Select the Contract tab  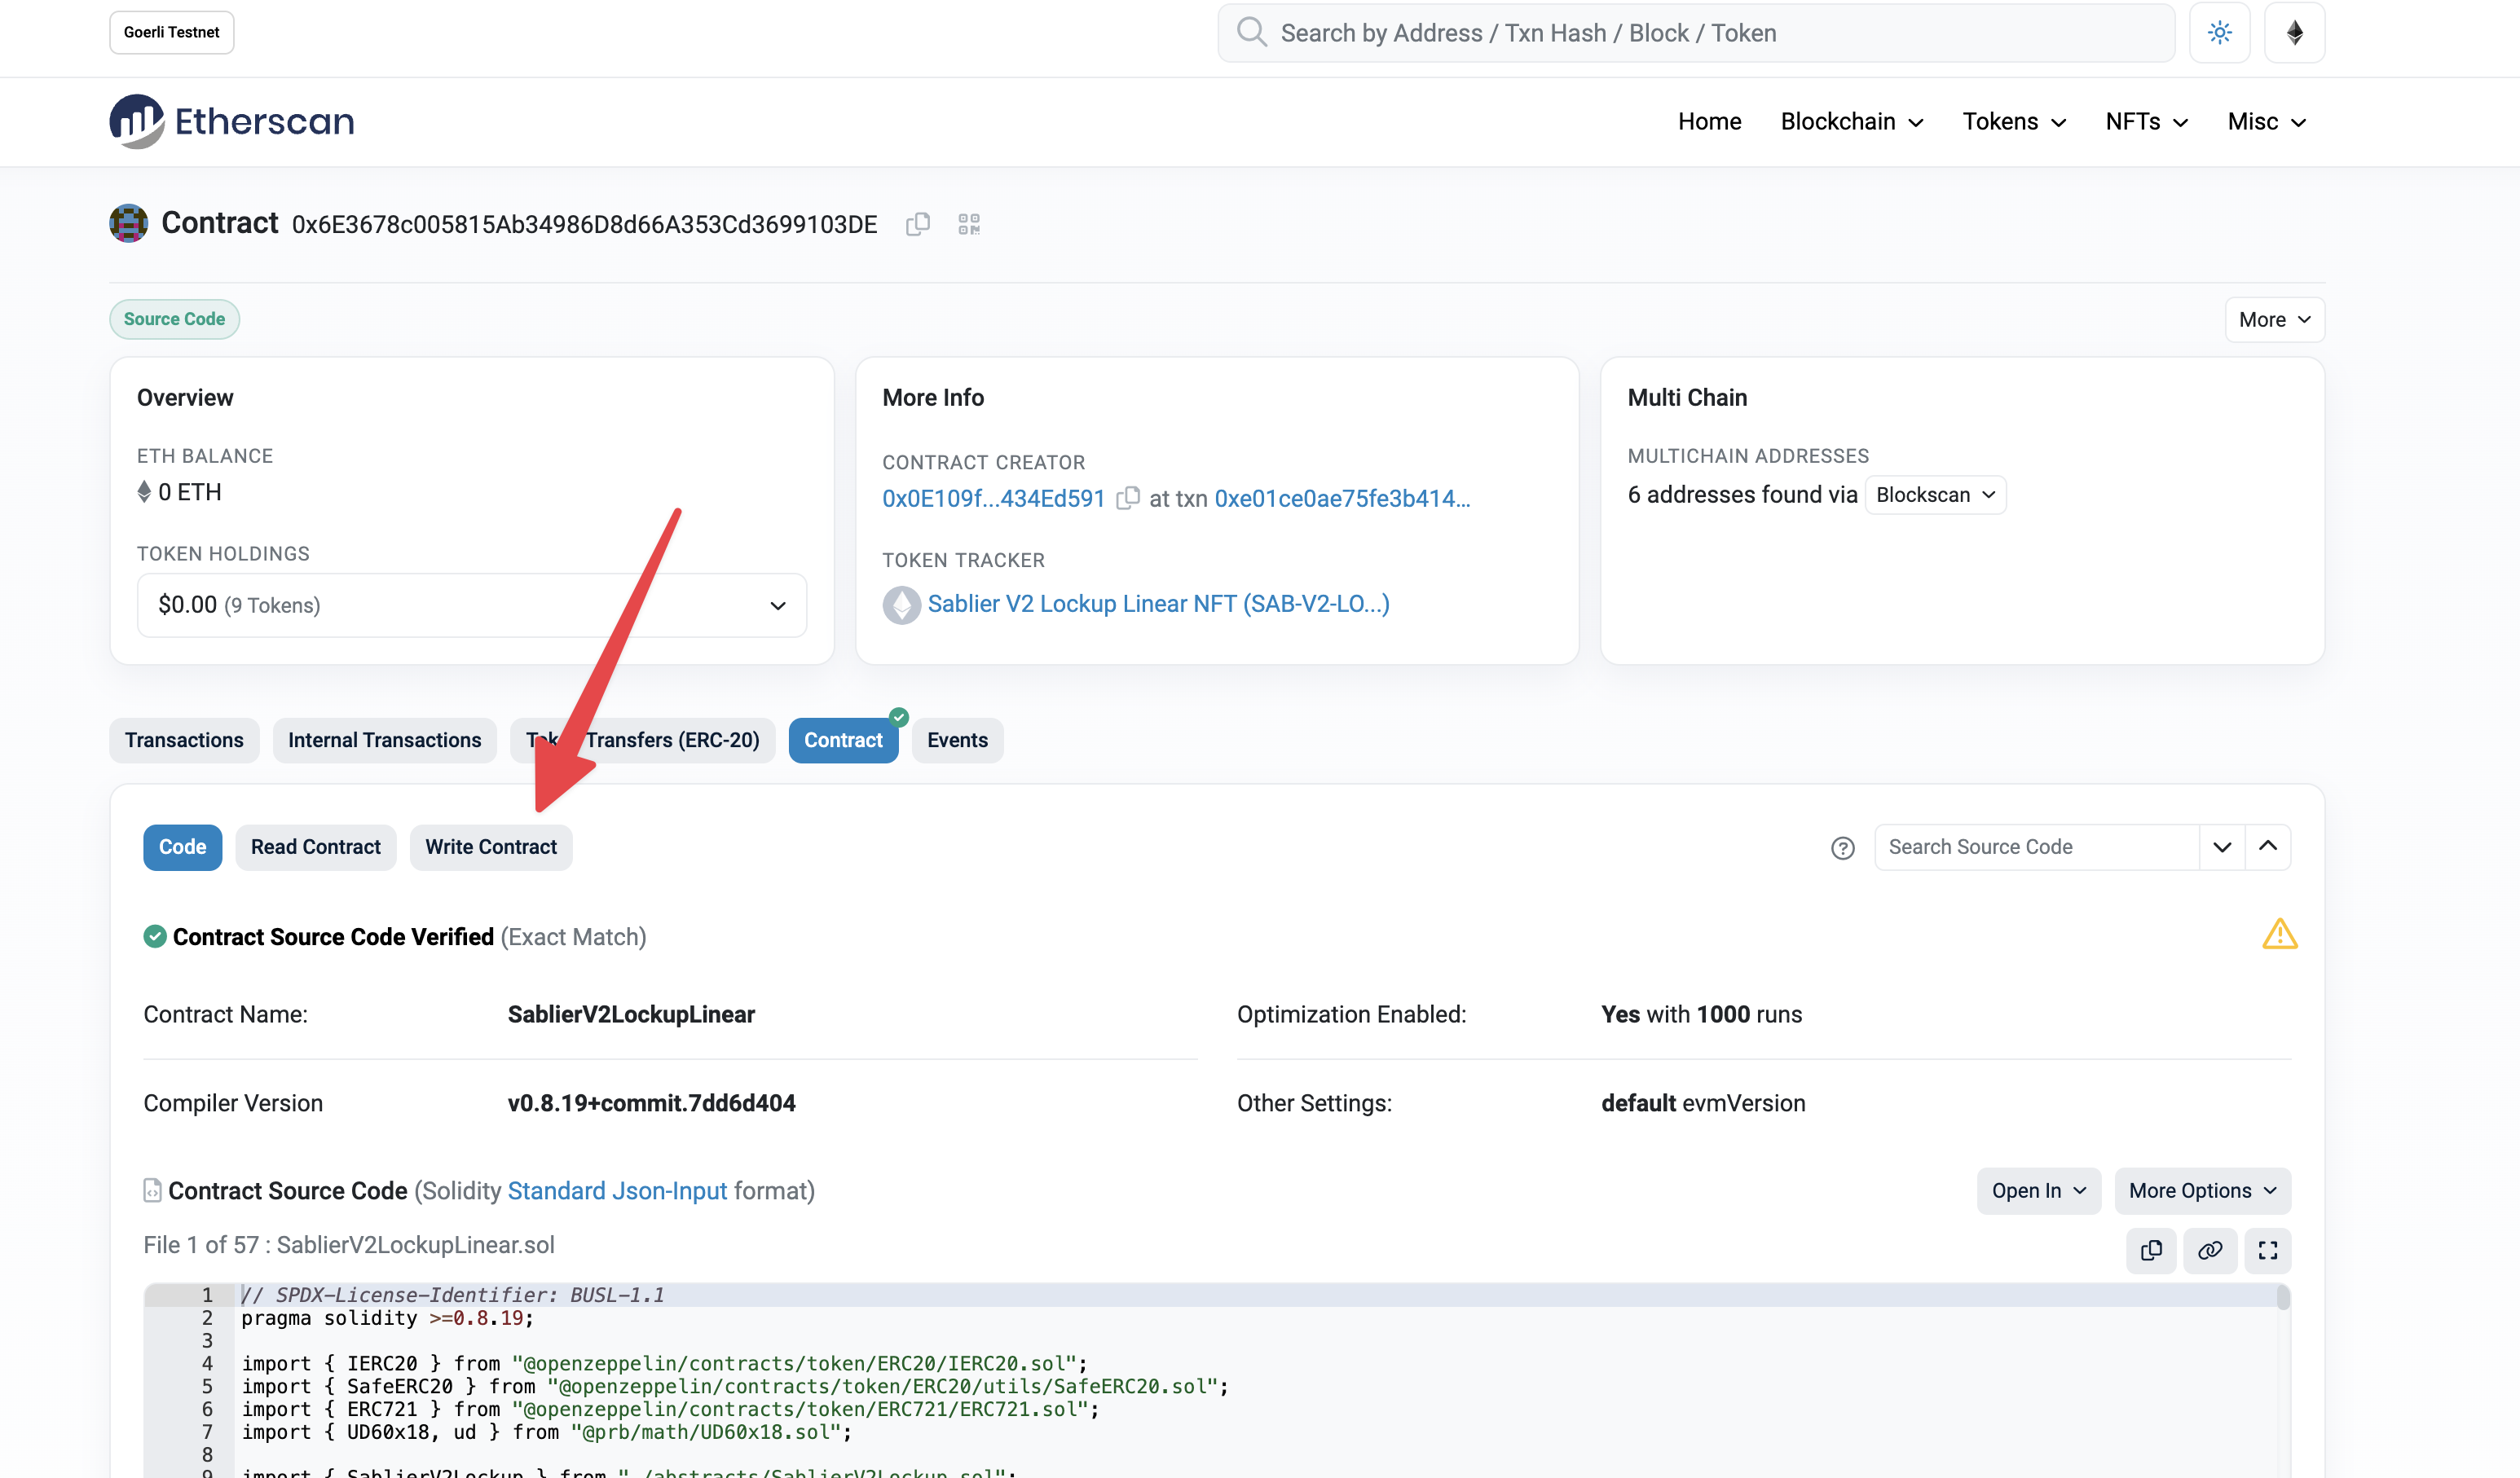tap(843, 741)
